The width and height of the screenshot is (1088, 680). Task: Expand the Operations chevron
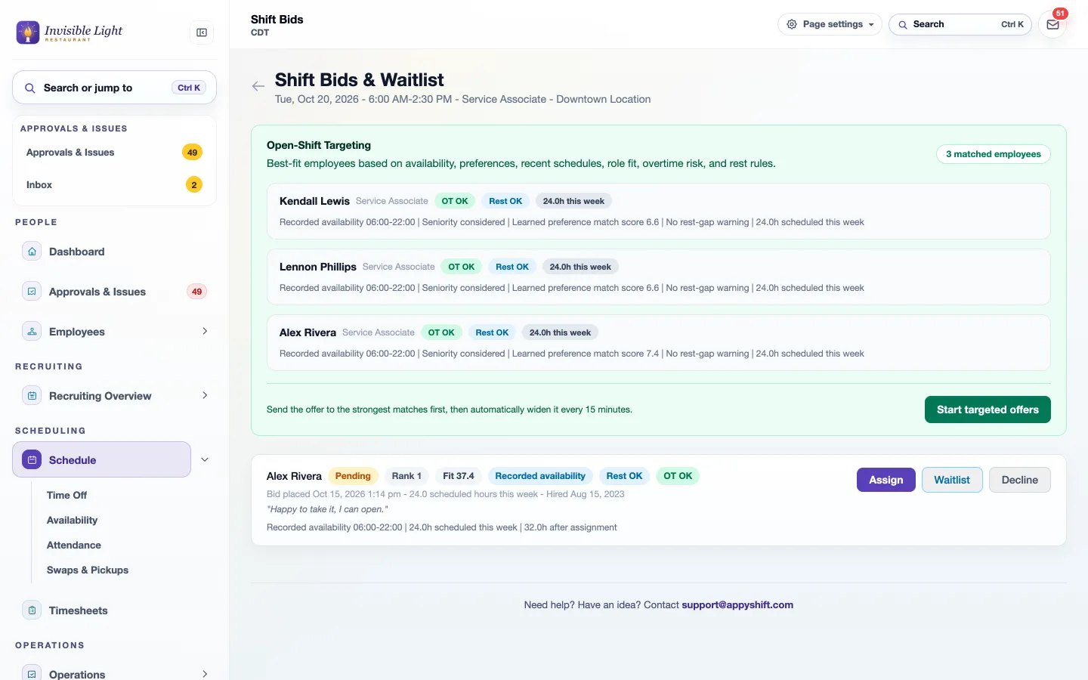(205, 674)
